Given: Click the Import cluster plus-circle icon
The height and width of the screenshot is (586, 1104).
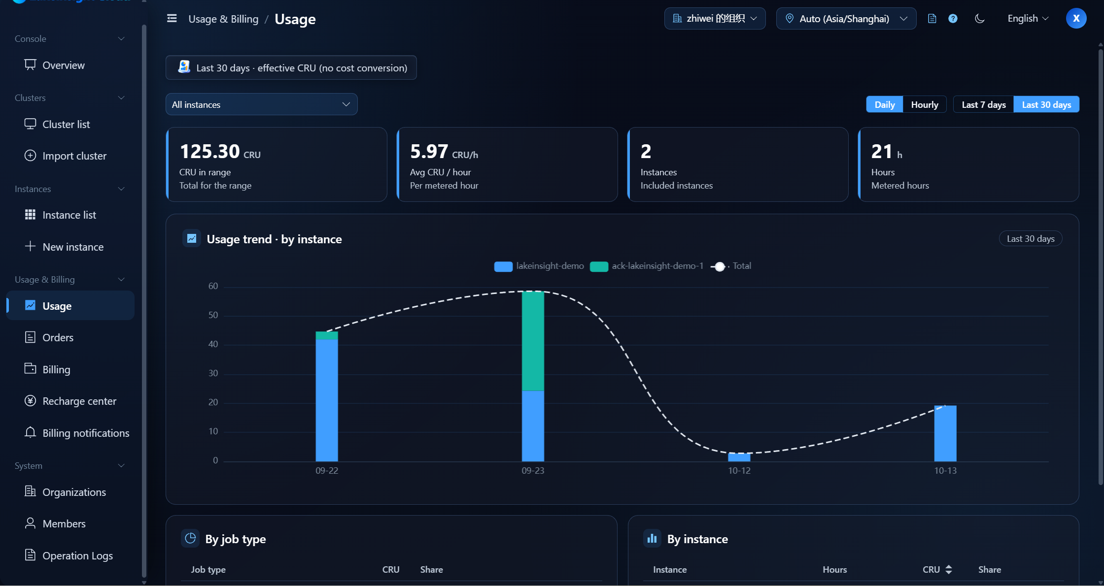Looking at the screenshot, I should pyautogui.click(x=30, y=156).
